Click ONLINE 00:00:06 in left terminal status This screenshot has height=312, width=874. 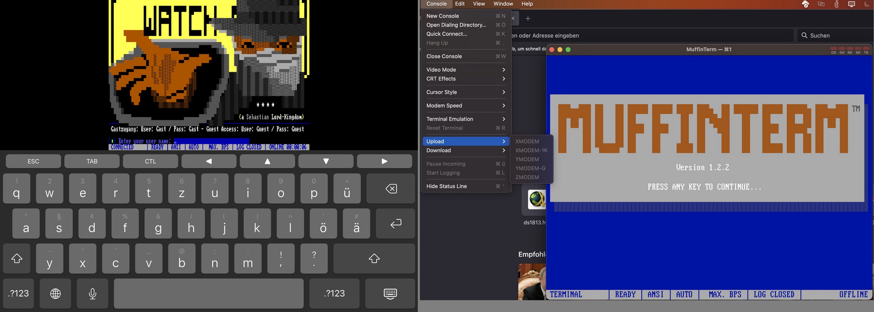tap(288, 147)
